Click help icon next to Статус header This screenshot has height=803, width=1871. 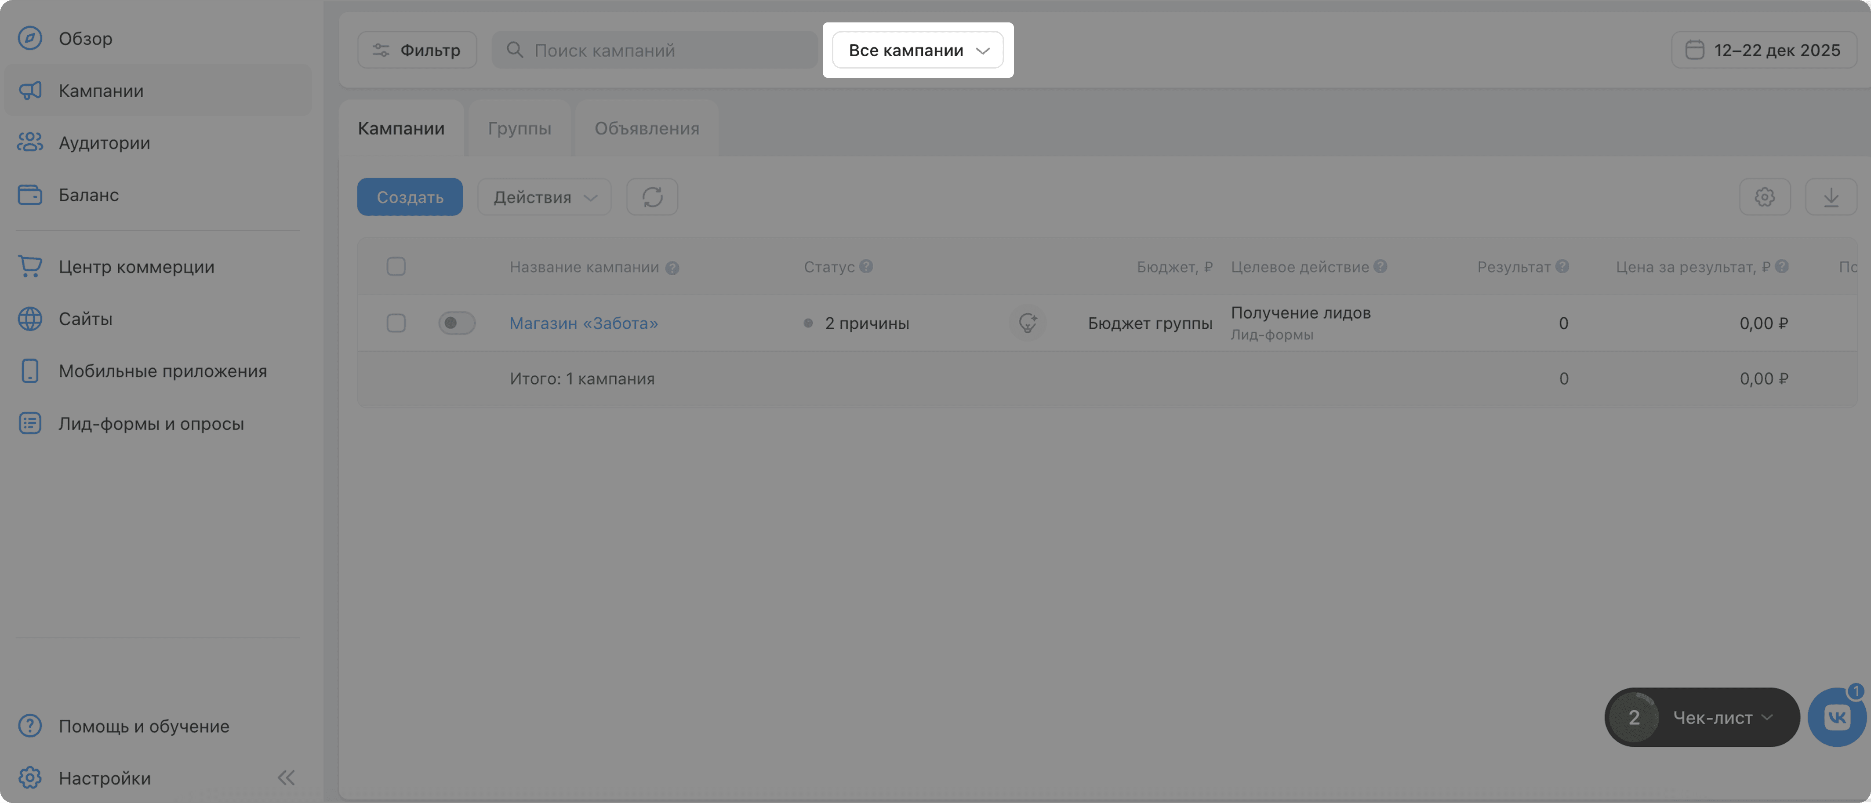pos(866,266)
